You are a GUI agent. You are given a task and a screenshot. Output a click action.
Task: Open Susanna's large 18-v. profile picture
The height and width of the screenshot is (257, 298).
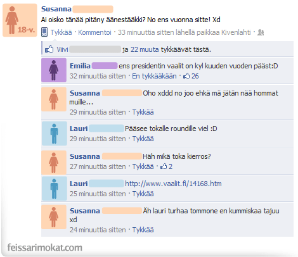(x=20, y=20)
